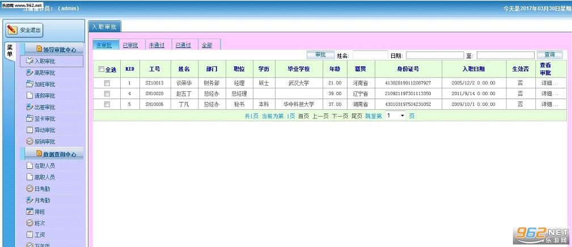Viewport: 572px width, 247px height.
Task: Switch to the 已审批 tab
Action: pyautogui.click(x=132, y=45)
